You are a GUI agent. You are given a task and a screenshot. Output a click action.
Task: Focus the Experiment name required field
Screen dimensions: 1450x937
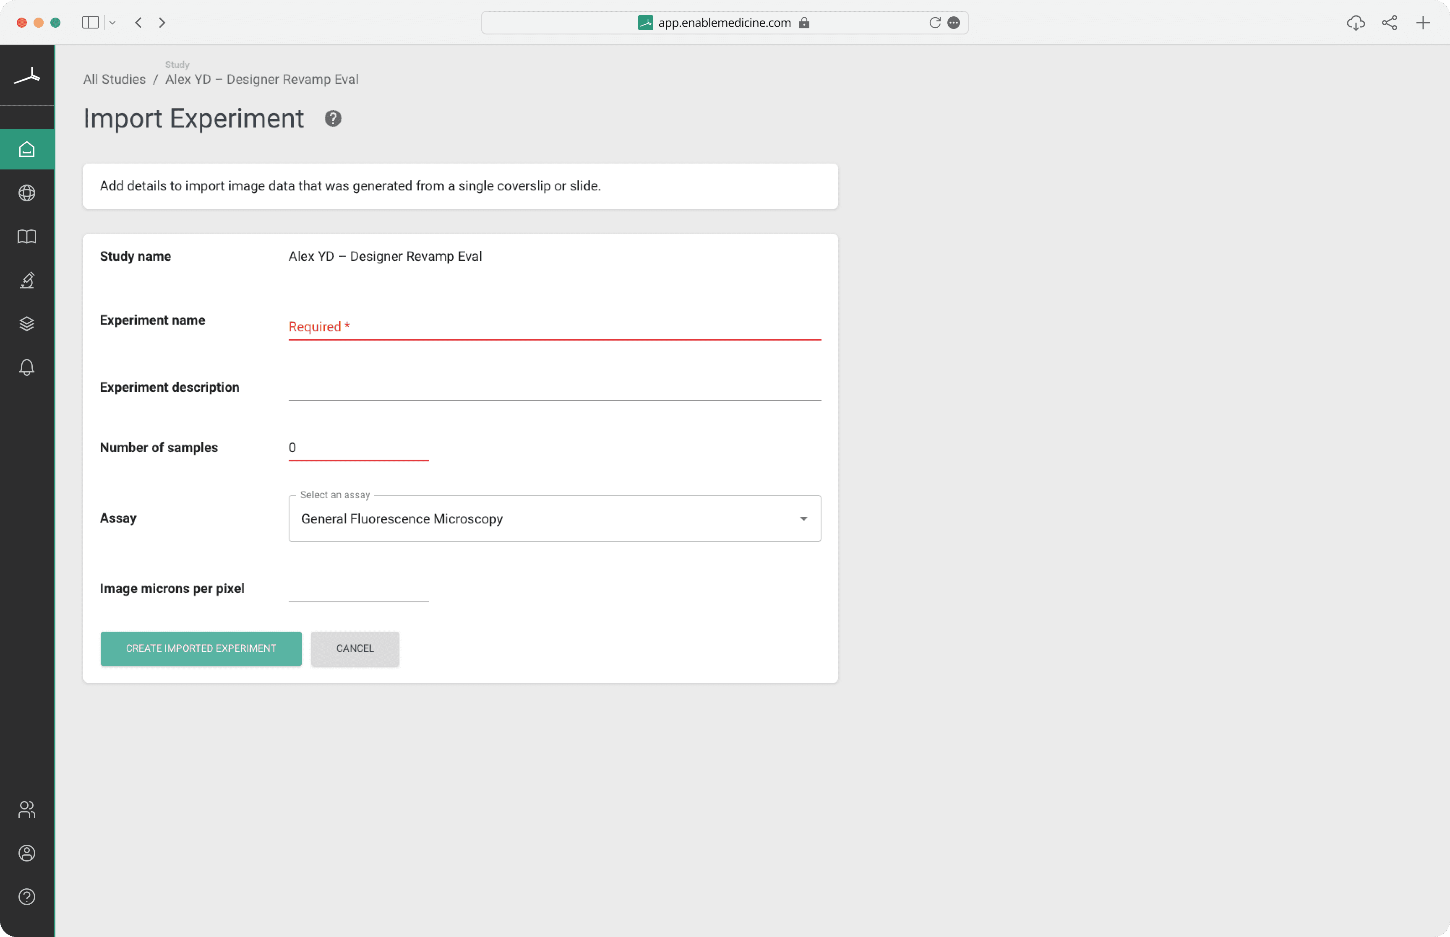[x=554, y=327]
